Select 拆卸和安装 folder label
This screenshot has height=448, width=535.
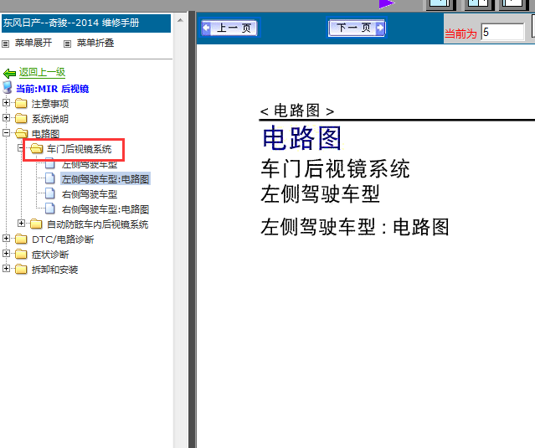pos(55,270)
